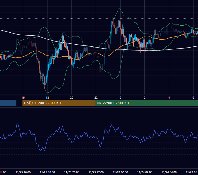Click the NY 22:00-07:00 JST session bar
The height and width of the screenshot is (175, 198).
(146, 103)
